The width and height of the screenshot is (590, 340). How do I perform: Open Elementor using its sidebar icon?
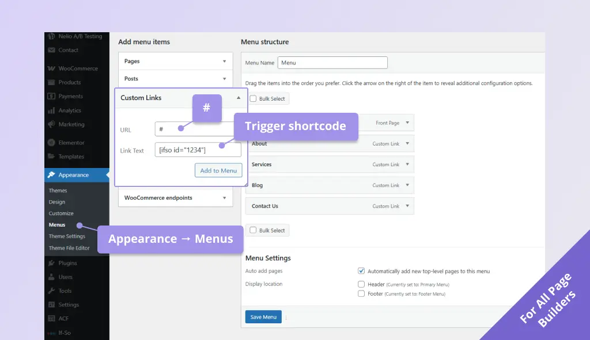coord(52,143)
